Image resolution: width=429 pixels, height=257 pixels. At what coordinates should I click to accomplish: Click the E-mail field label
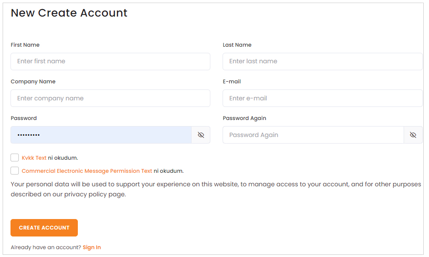[232, 82]
